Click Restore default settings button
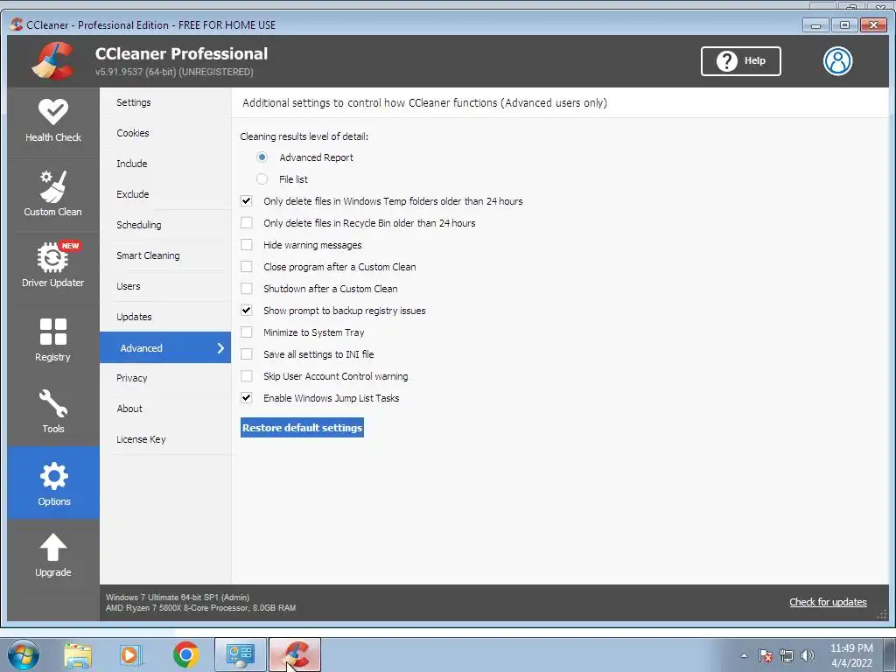 (302, 427)
